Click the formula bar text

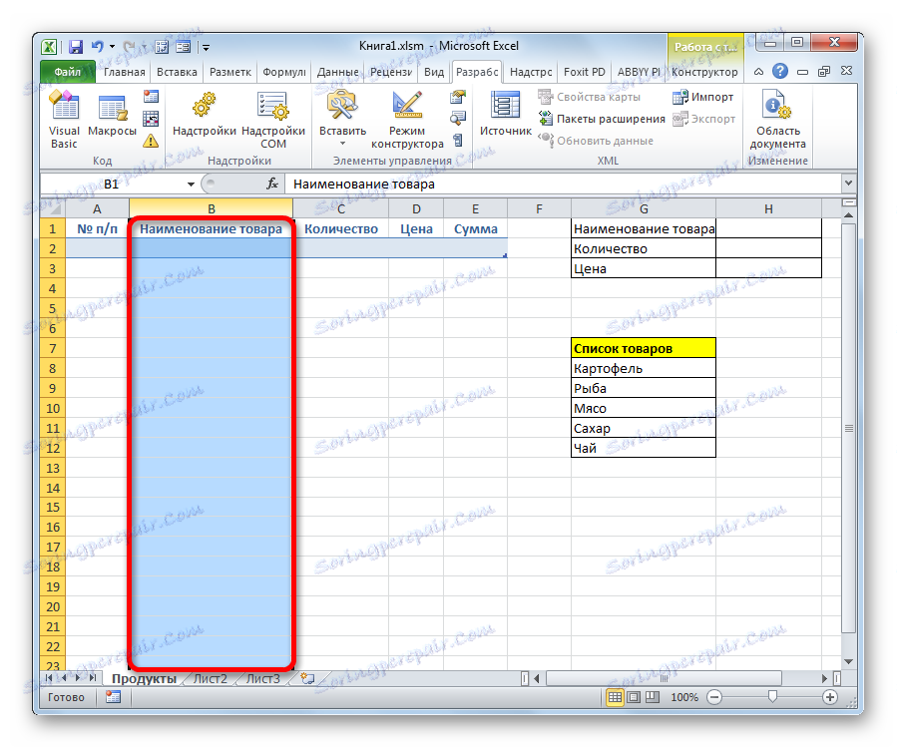point(364,185)
